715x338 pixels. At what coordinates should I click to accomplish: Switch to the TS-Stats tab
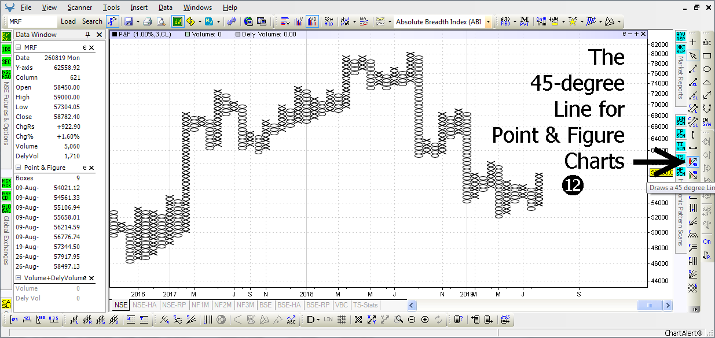click(365, 305)
